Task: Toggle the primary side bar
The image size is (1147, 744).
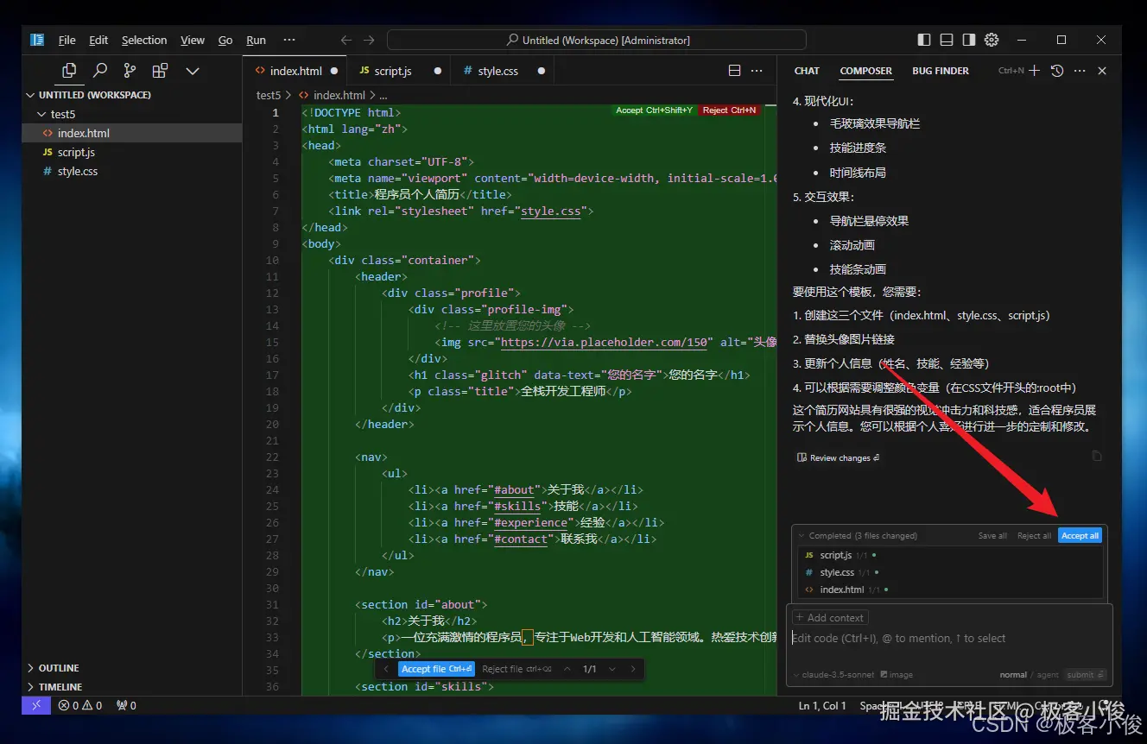Action: coord(924,40)
